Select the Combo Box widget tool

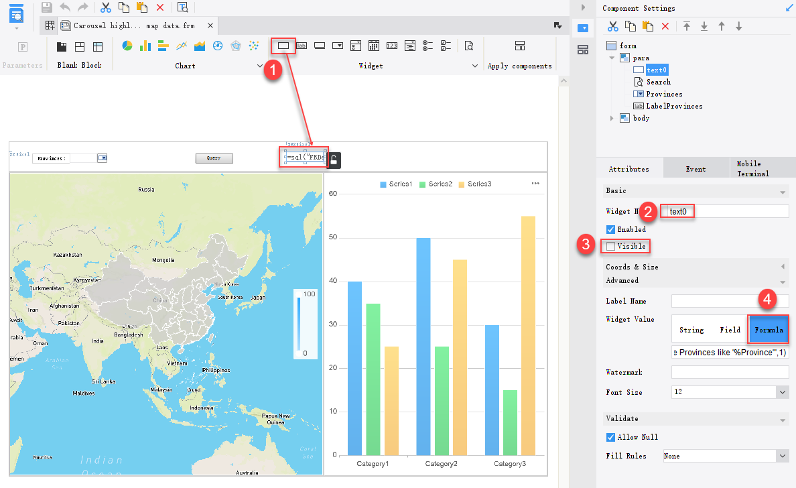pyautogui.click(x=338, y=46)
